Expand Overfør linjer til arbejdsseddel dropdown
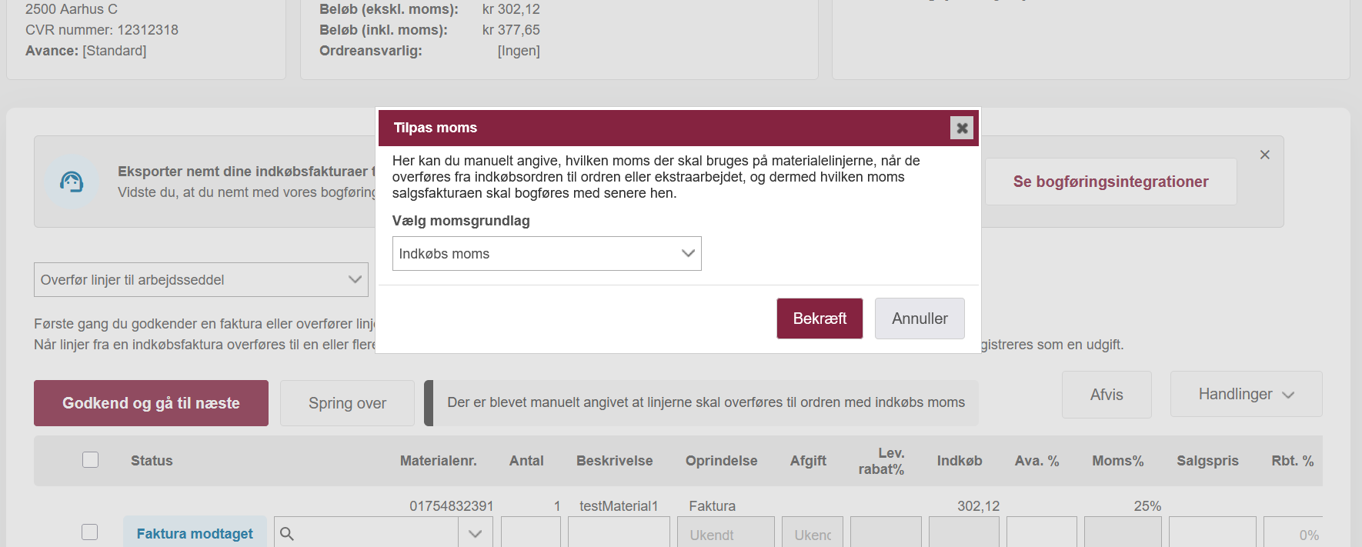The image size is (1362, 547). pyautogui.click(x=201, y=280)
